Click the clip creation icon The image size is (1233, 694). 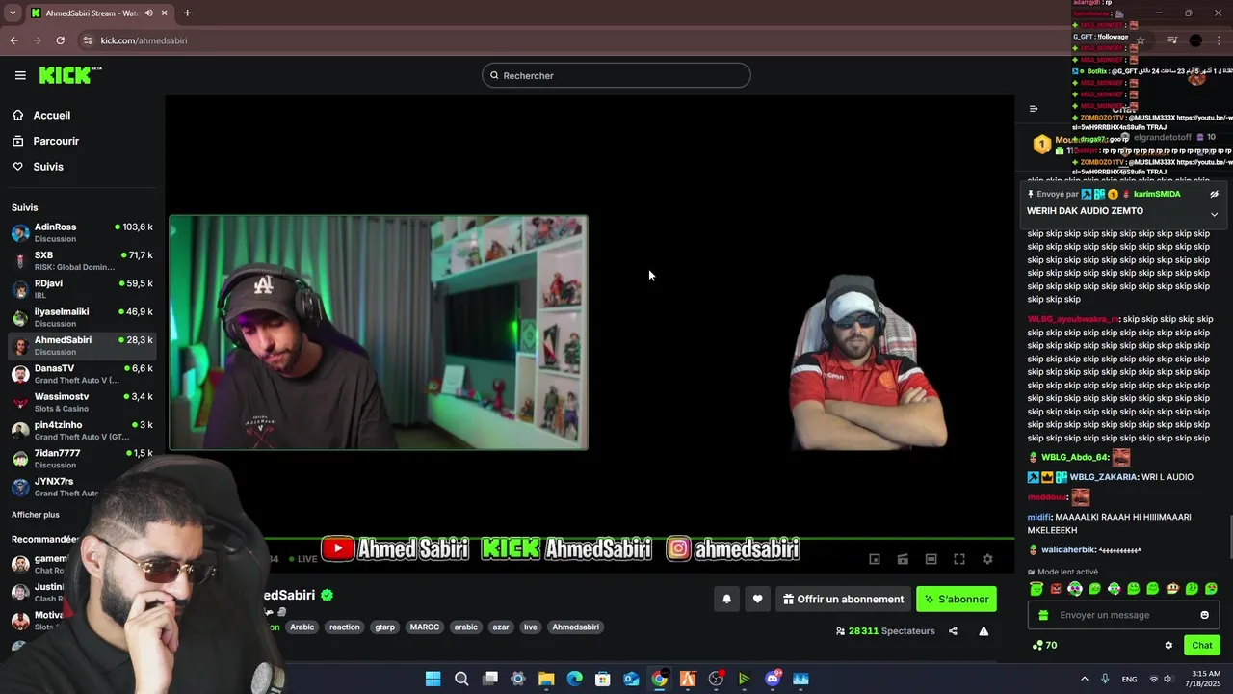tap(903, 559)
